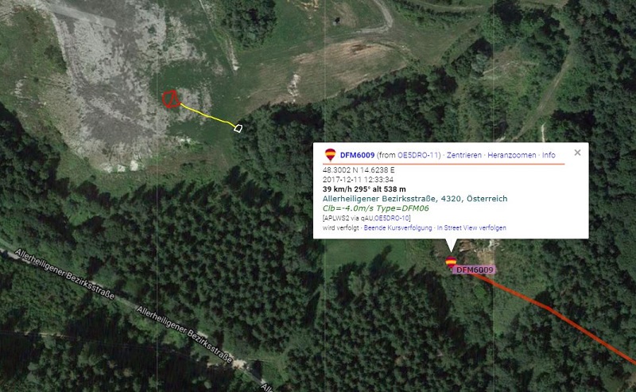Click the Zentrieren link
The image size is (636, 392).
click(x=464, y=155)
